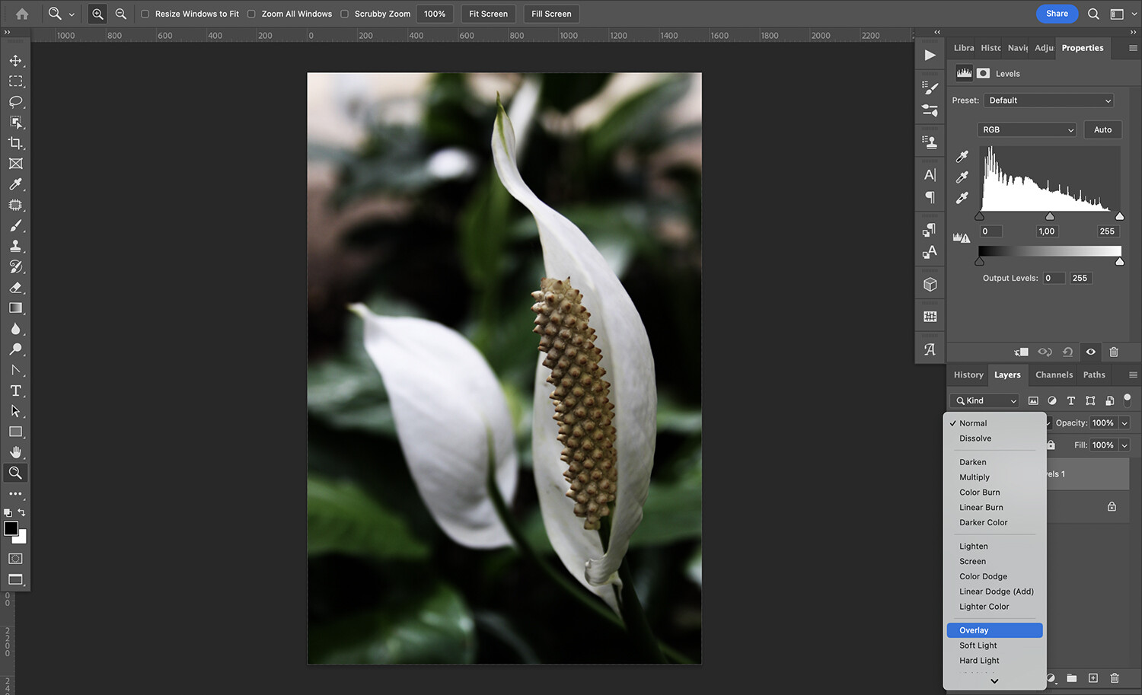Toggle visibility of the Levels adjustment
1142x695 pixels.
point(1090,352)
